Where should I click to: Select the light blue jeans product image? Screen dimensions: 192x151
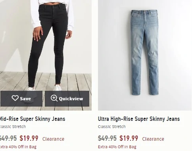pyautogui.click(x=145, y=55)
